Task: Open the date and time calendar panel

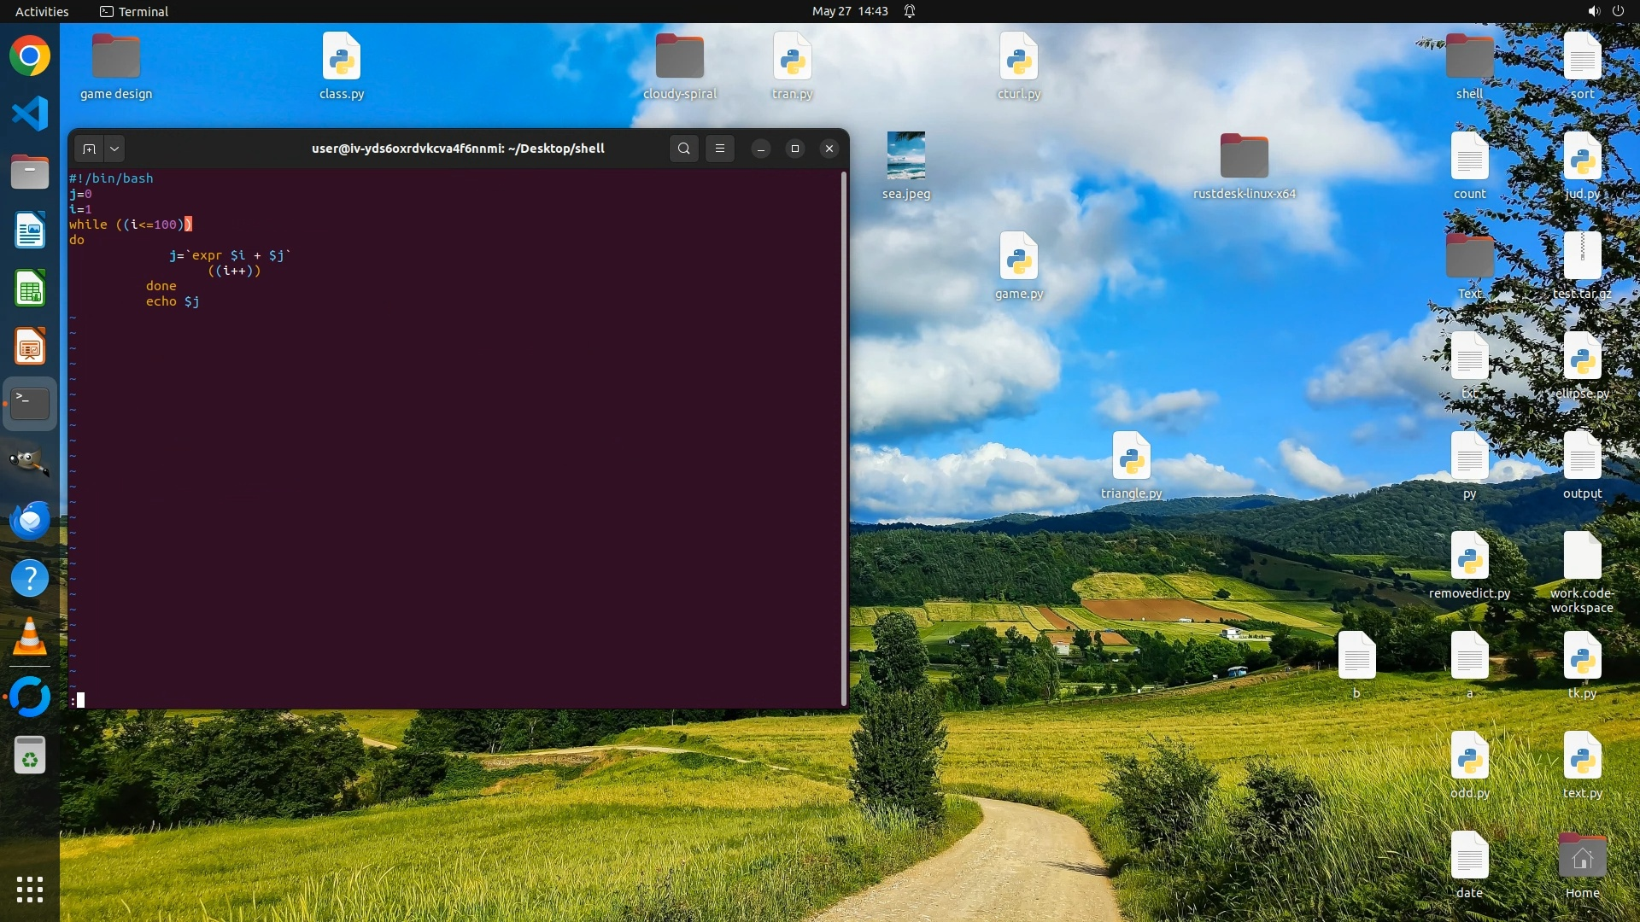Action: tap(849, 11)
